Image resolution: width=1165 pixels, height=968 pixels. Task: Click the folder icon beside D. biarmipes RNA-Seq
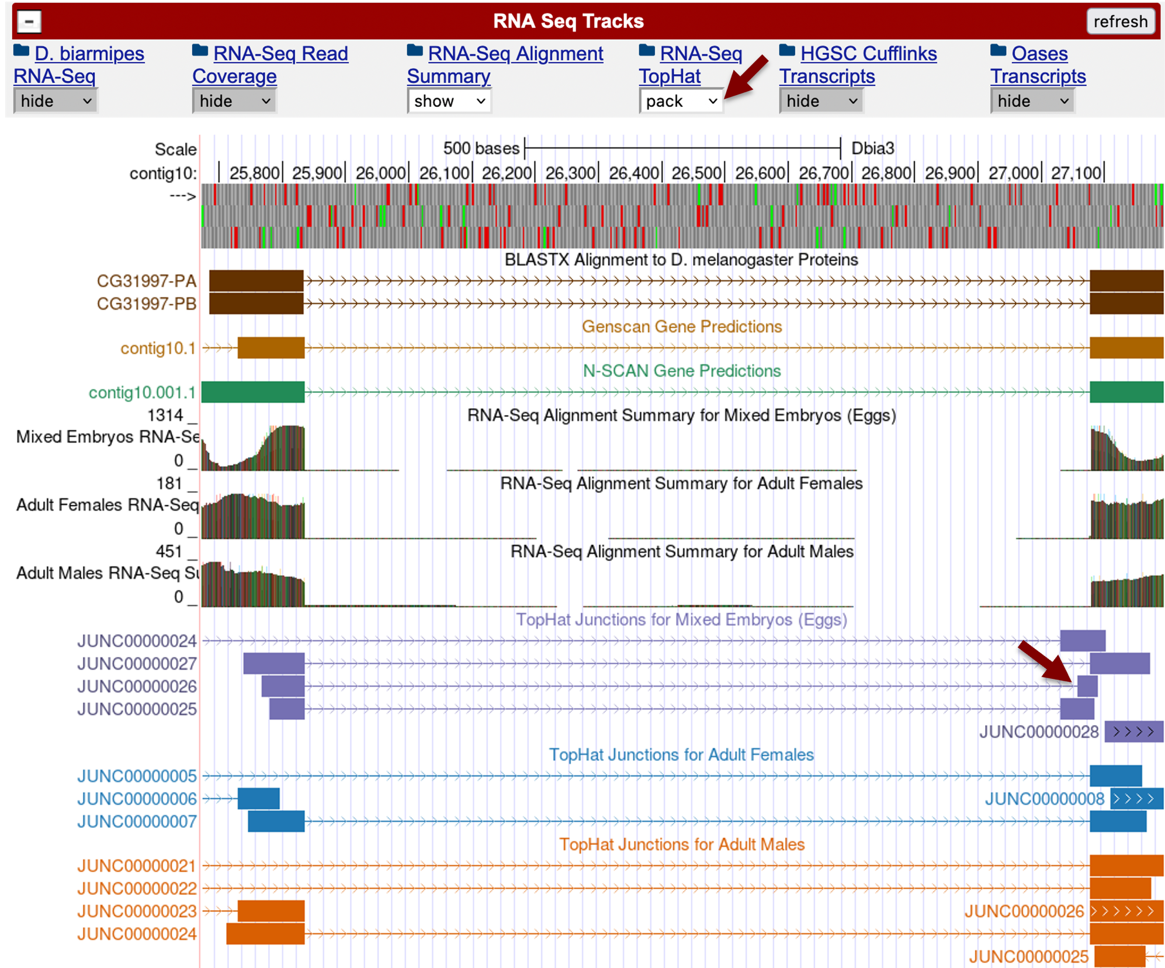pyautogui.click(x=22, y=51)
